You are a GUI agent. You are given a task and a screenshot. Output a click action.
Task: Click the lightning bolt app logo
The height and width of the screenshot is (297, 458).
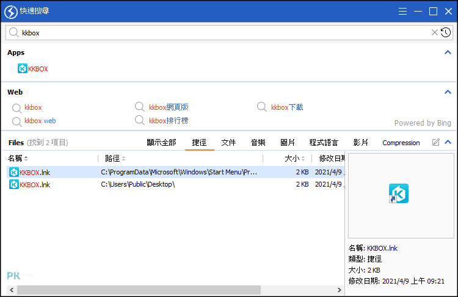tap(11, 12)
